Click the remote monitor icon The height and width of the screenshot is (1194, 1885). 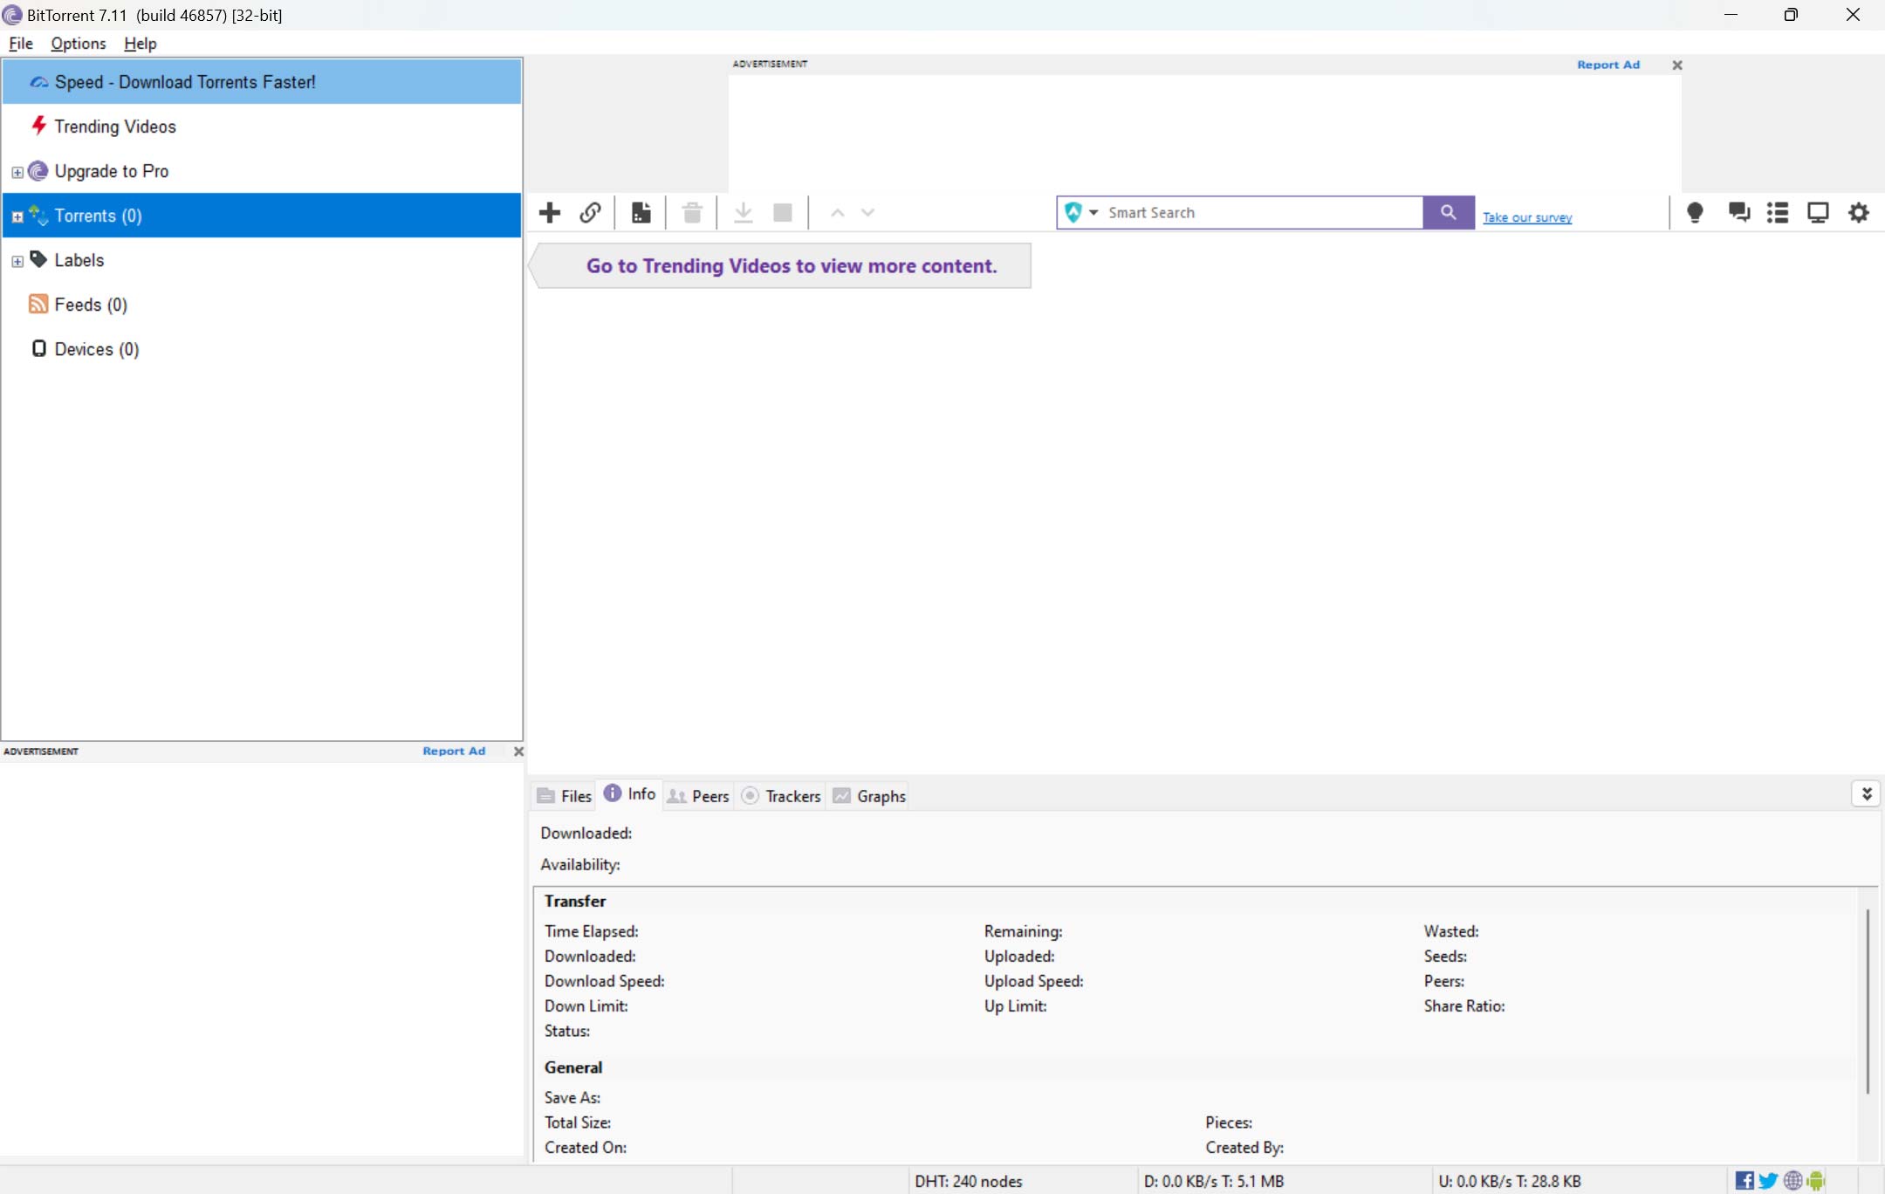[1818, 213]
